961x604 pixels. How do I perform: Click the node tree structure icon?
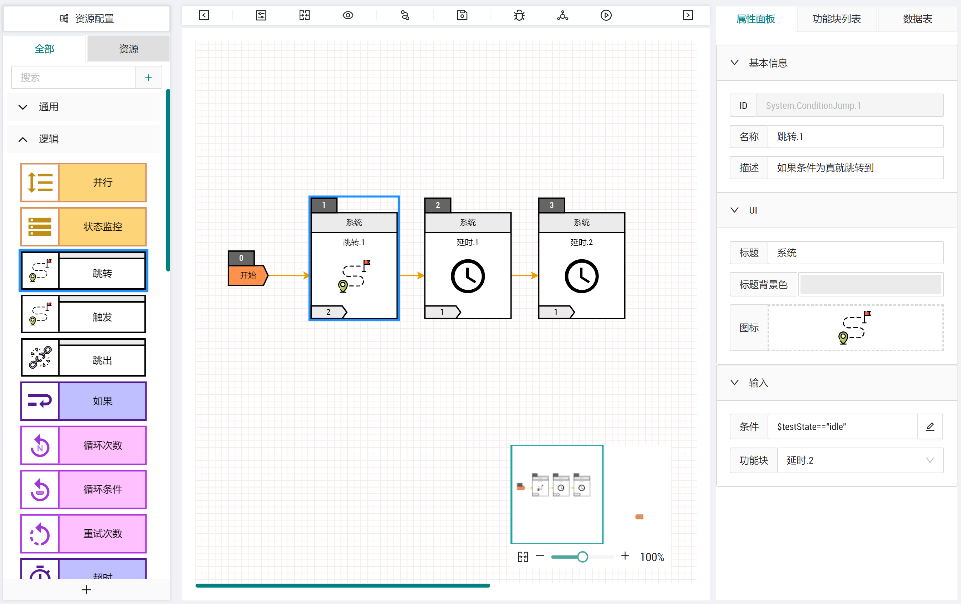pos(563,16)
